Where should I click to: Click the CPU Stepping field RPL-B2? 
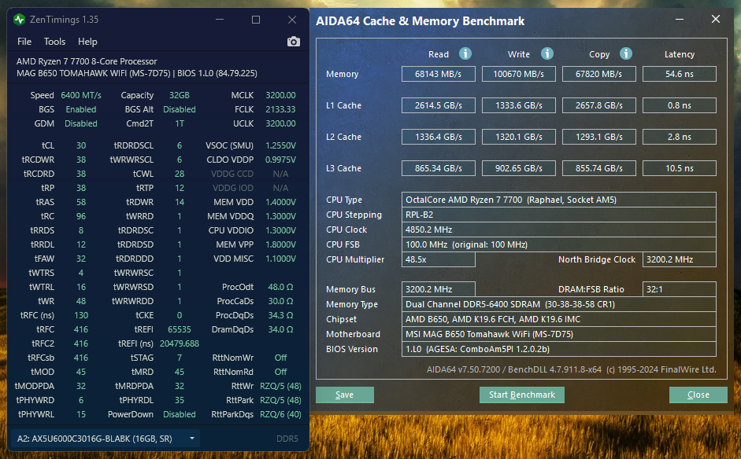click(x=558, y=215)
